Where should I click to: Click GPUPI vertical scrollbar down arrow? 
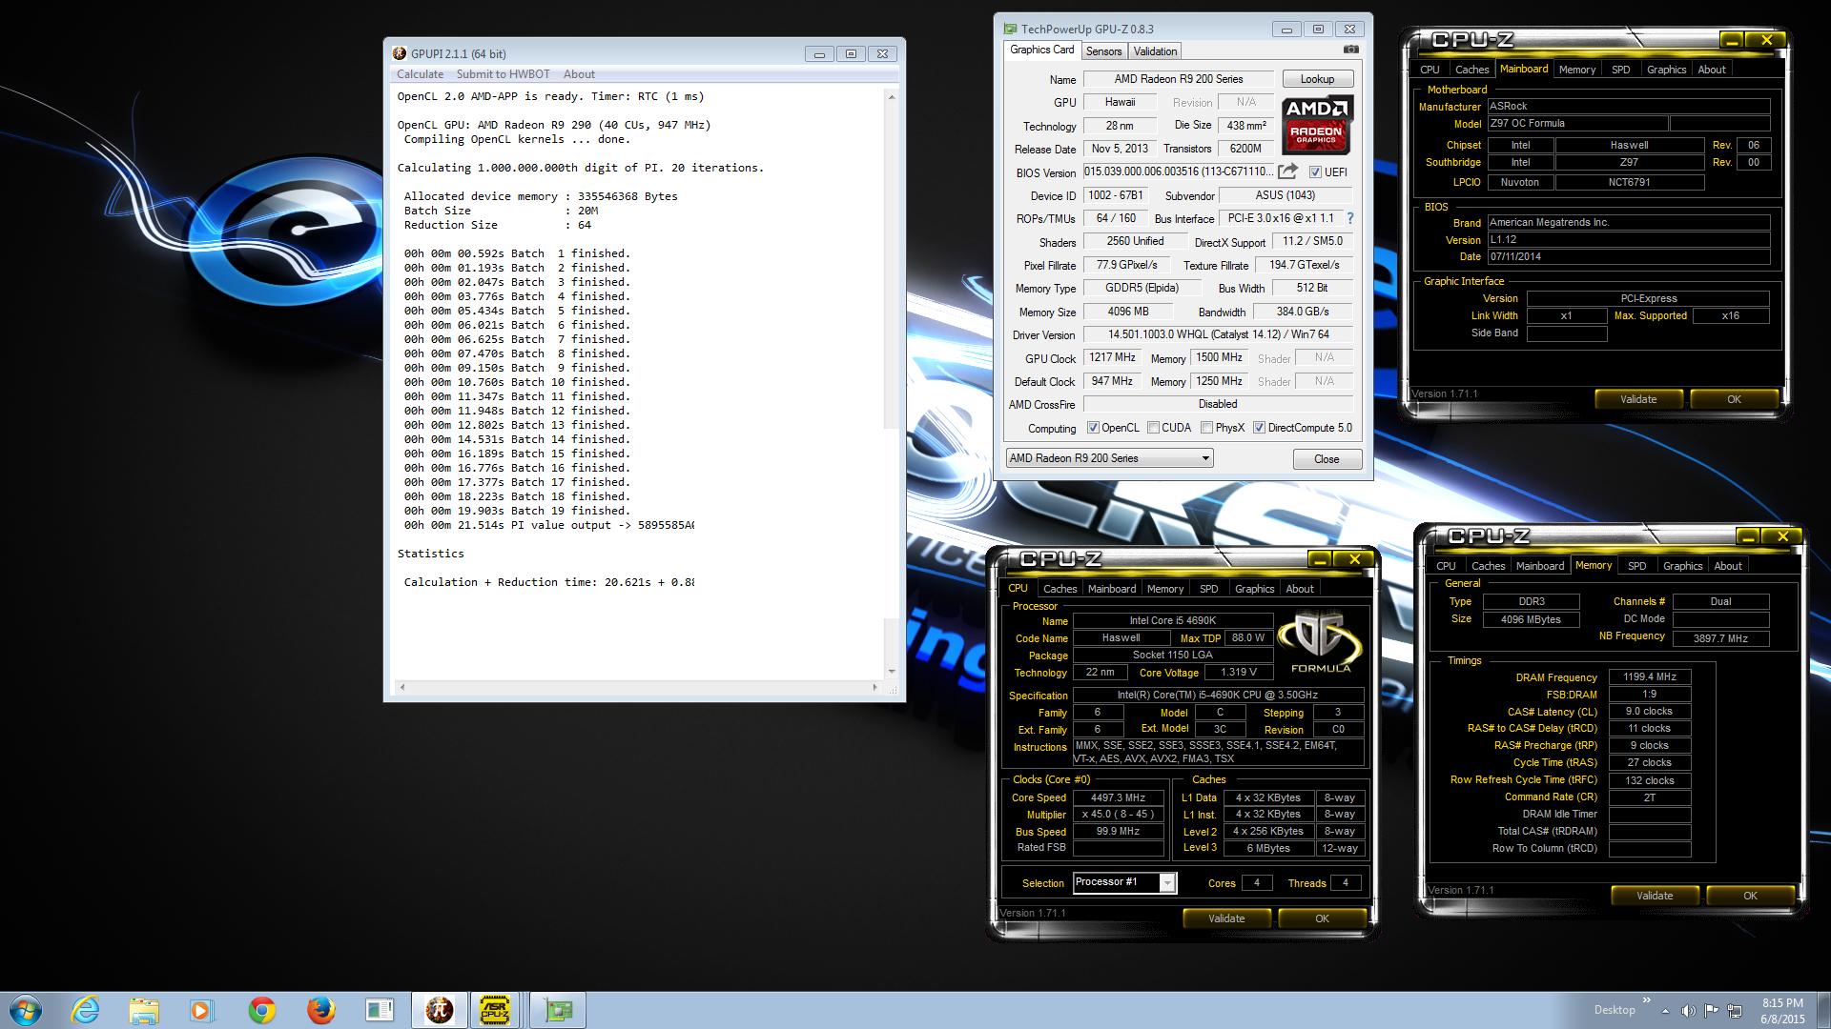pos(892,671)
